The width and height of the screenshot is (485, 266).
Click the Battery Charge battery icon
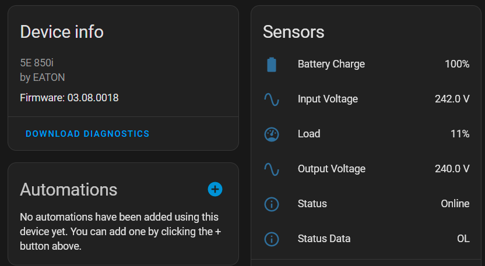272,65
